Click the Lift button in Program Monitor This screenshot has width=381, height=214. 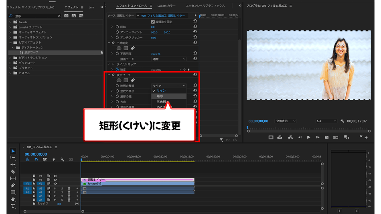pyautogui.click(x=280, y=137)
